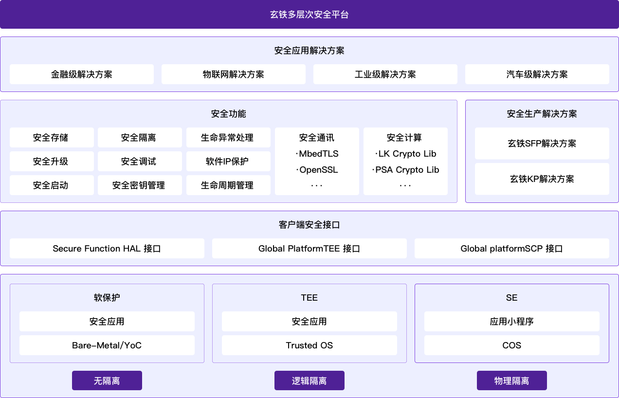
Task: Click the 安全密钥管理 box
Action: (x=140, y=185)
